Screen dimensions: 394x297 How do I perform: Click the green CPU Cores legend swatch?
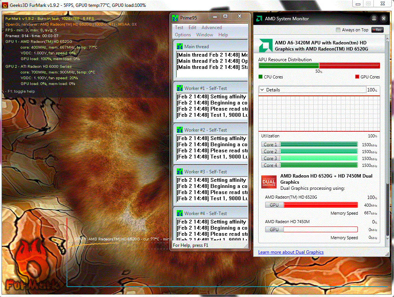click(x=260, y=77)
